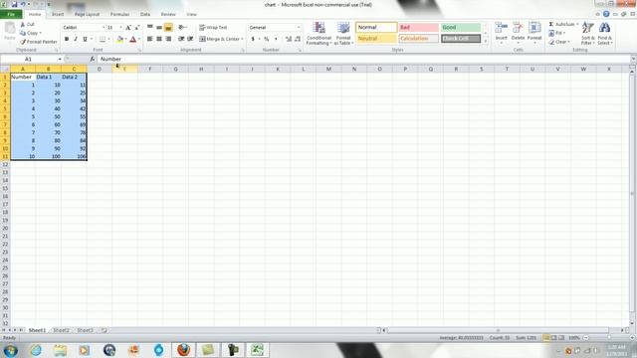Align cell text to the left
Viewport: 637px width, 358px height.
click(150, 39)
